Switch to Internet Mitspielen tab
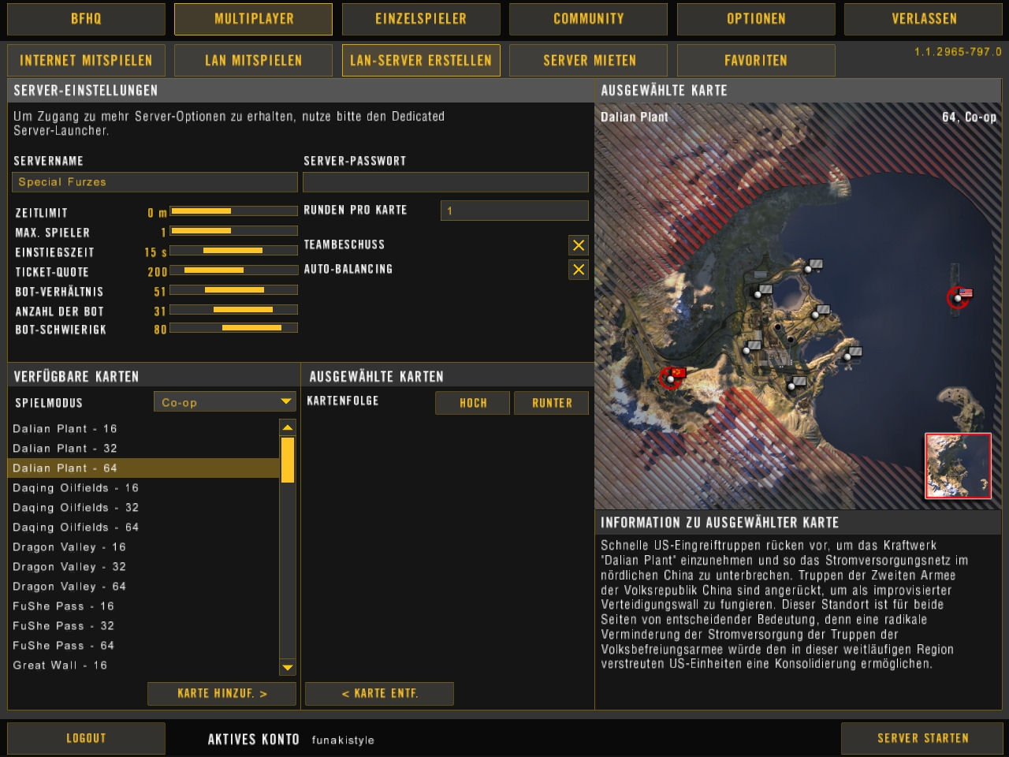1009x757 pixels. pos(86,61)
